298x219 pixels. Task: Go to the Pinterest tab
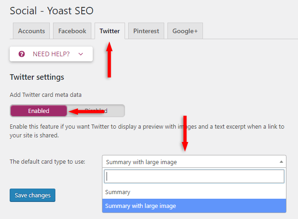(146, 31)
